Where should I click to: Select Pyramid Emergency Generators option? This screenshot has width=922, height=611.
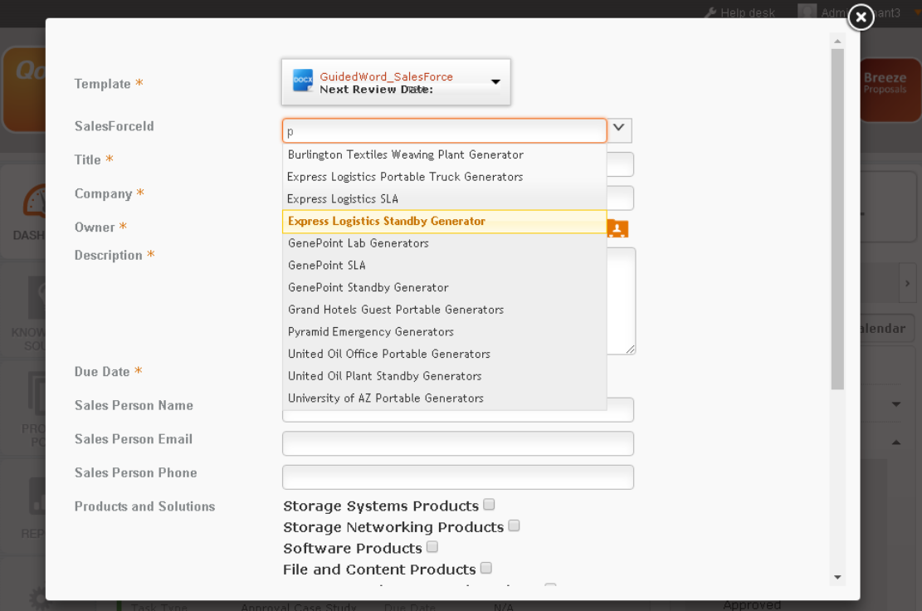pyautogui.click(x=445, y=332)
